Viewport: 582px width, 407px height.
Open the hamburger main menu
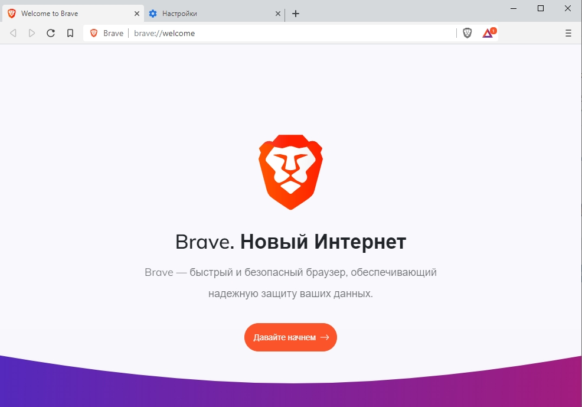click(568, 34)
